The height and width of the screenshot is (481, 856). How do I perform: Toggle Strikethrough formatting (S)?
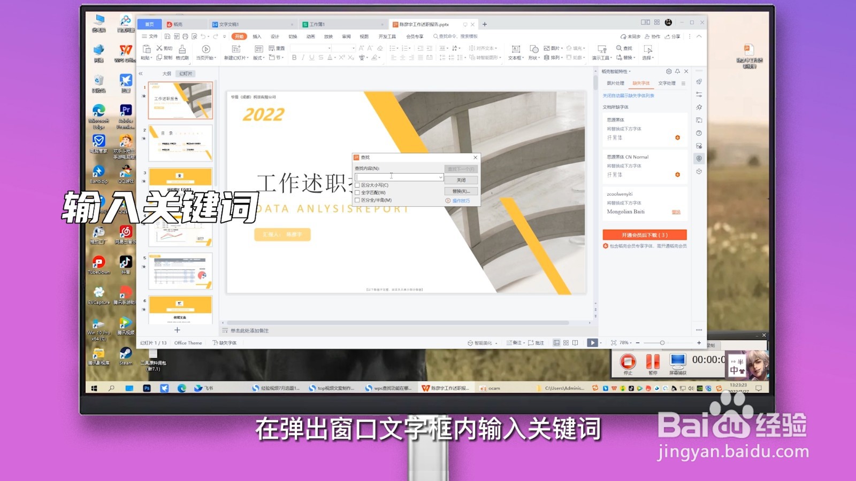[320, 58]
